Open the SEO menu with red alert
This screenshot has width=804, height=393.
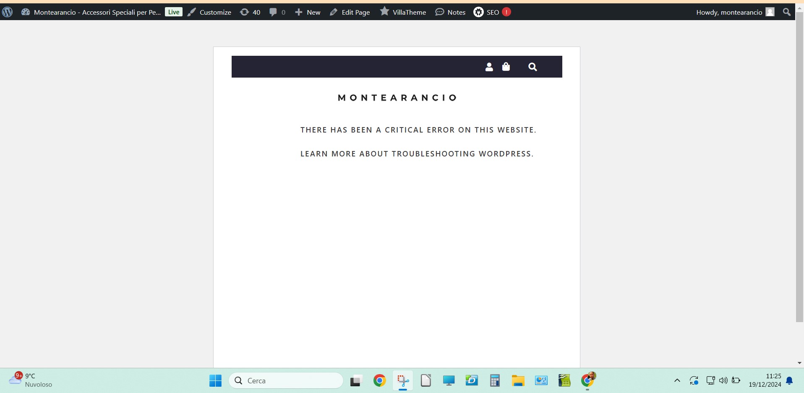click(492, 12)
